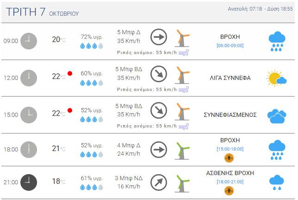Click the [18:00-21:00] rain time link
Viewport: 298px width, 200px height.
[x=230, y=182]
